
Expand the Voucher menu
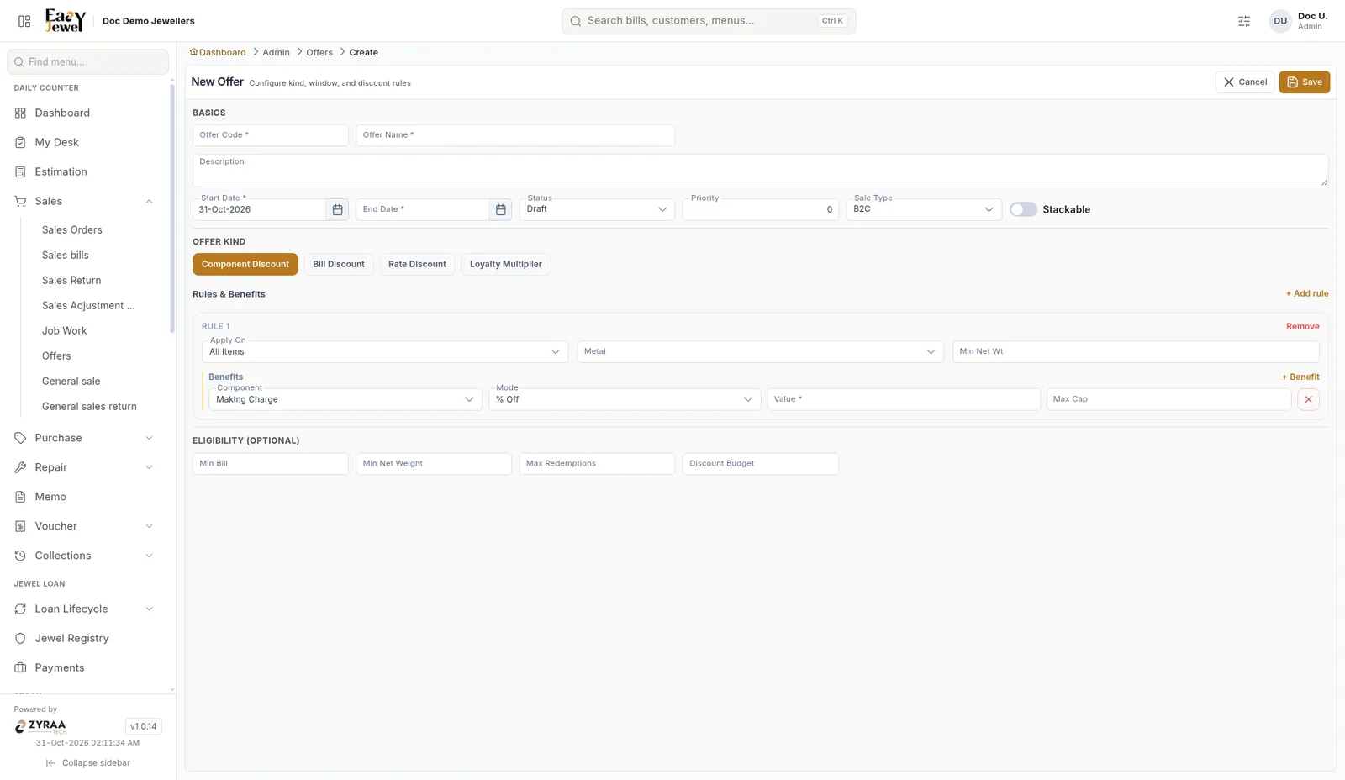click(x=84, y=526)
